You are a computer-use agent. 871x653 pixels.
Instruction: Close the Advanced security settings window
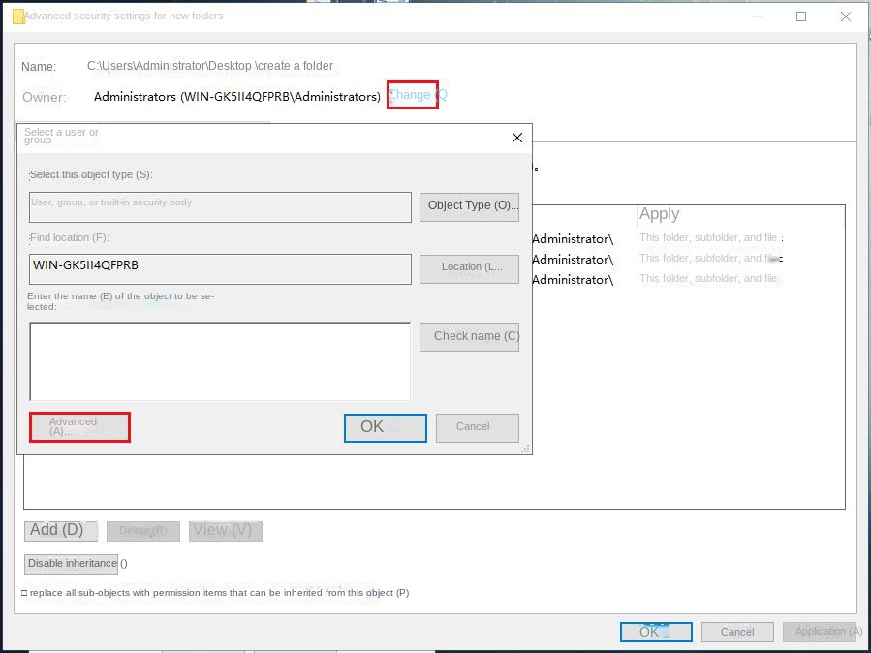click(846, 16)
